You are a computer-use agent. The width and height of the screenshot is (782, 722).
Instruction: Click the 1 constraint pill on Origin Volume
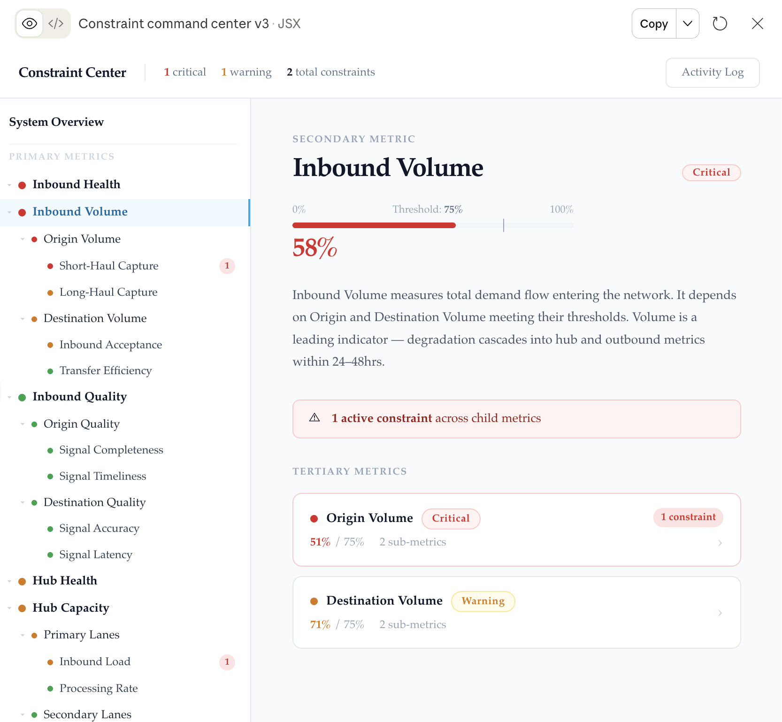click(x=688, y=517)
